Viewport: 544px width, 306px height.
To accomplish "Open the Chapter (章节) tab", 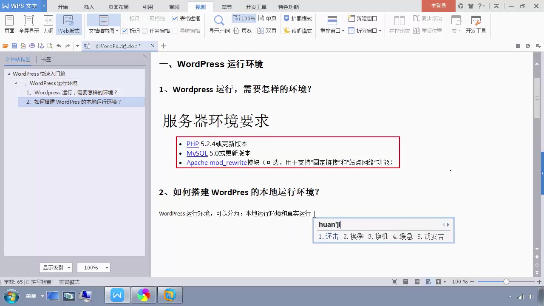I will [x=227, y=7].
